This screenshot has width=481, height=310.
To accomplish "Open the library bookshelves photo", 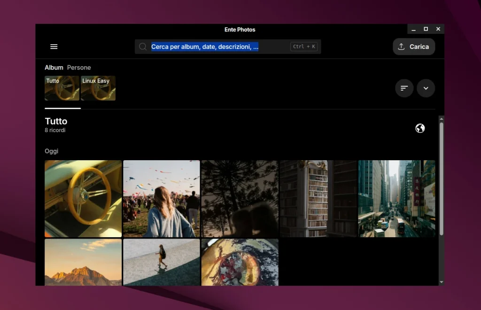I will (x=318, y=199).
